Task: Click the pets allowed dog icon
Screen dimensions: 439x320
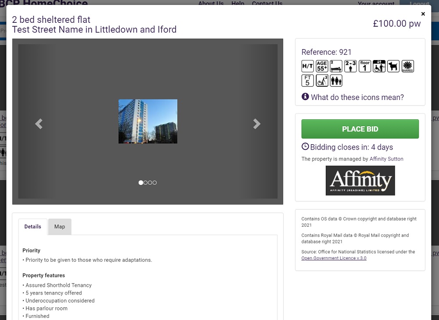Action: 393,66
